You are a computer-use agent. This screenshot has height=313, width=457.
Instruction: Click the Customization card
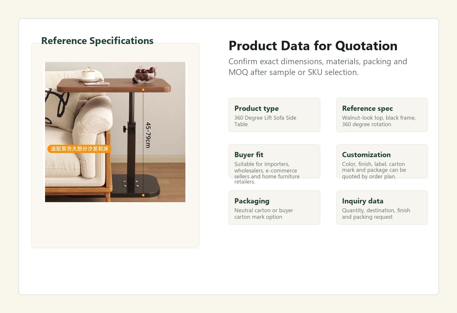tap(382, 161)
